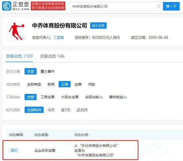183x161 pixels.
Task: Open legal representative 丁国雄 link
Action: coord(58,37)
